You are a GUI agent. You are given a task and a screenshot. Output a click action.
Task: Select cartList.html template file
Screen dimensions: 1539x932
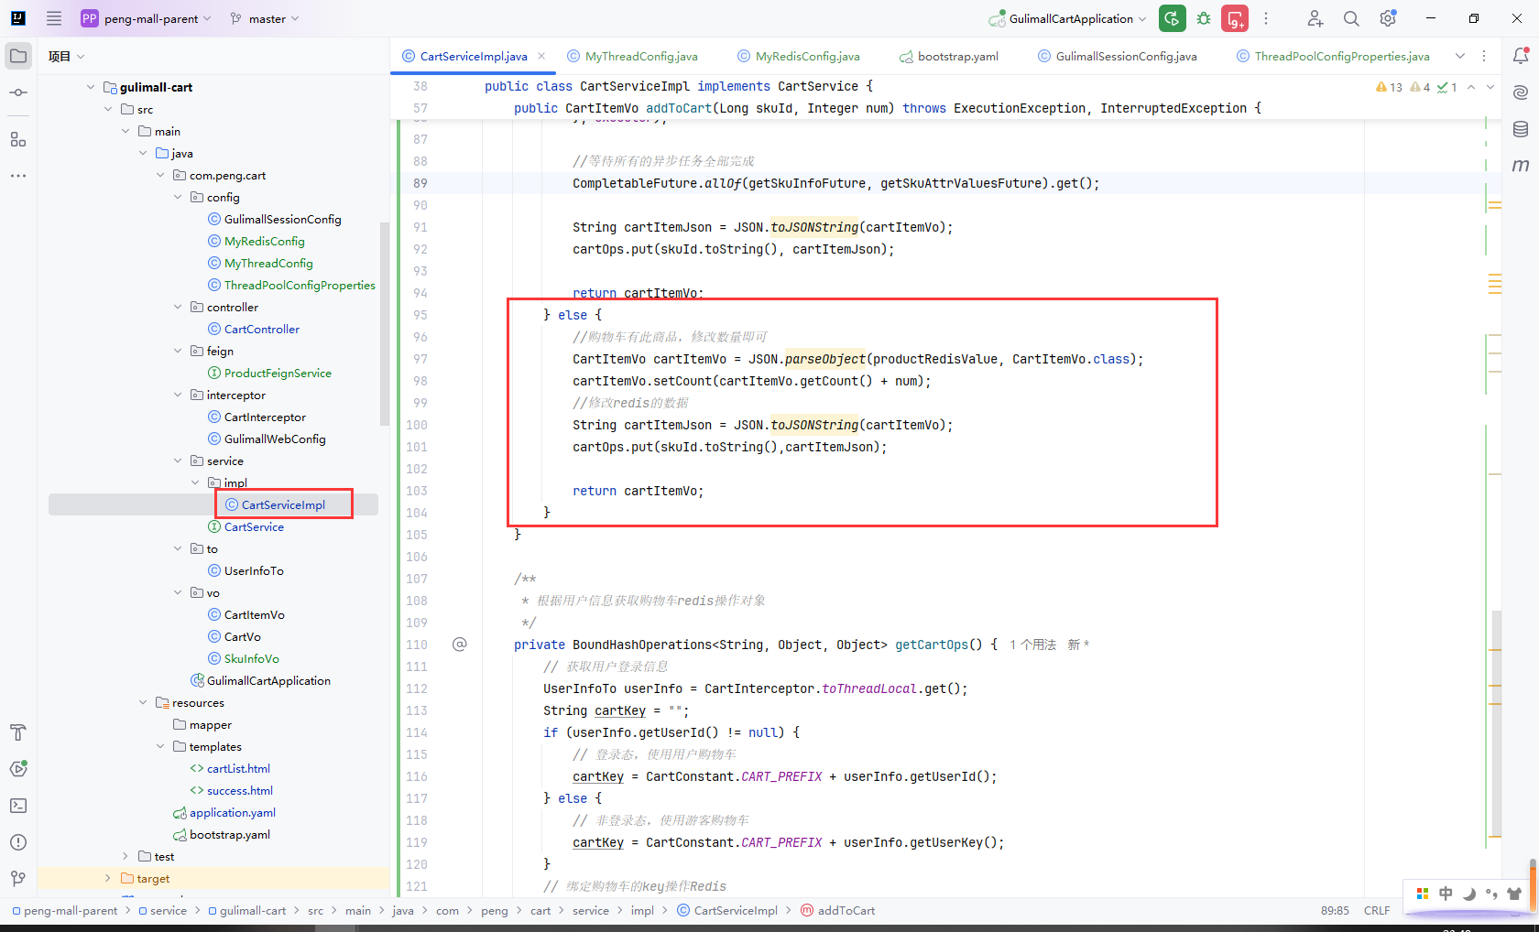point(238,768)
